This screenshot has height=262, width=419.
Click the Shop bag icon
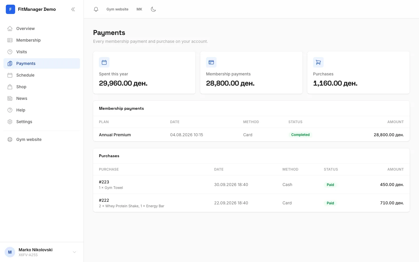(x=10, y=87)
